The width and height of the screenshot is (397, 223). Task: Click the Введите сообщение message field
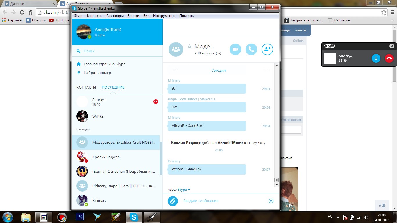[x=224, y=201]
